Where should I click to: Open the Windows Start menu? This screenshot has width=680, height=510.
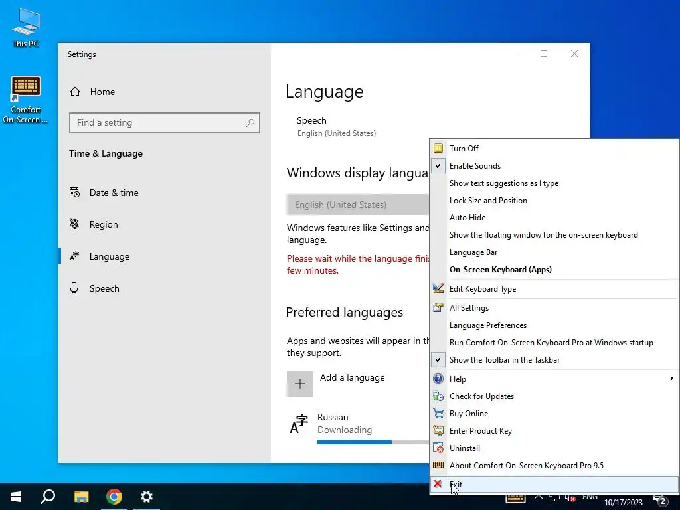pos(16,497)
